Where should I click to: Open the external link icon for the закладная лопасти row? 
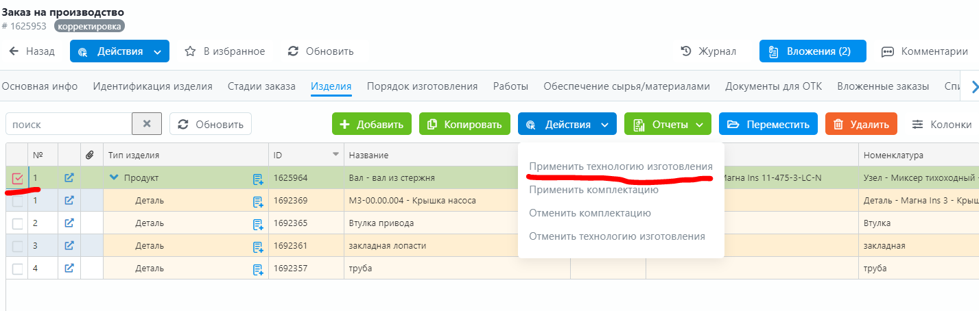coord(69,245)
